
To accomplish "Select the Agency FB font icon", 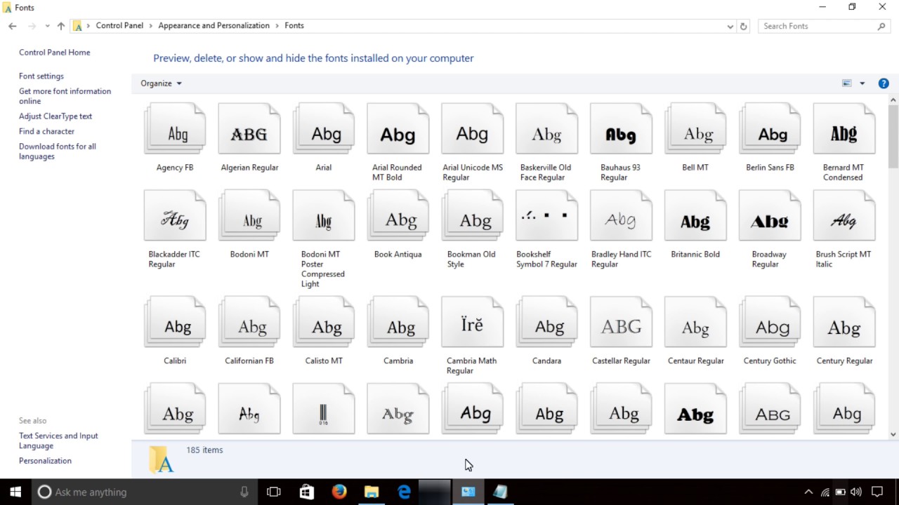I will (x=175, y=128).
